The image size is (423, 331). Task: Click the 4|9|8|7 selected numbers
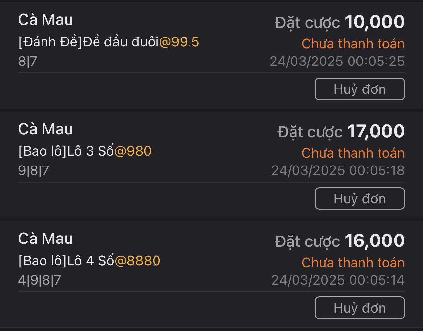click(40, 280)
